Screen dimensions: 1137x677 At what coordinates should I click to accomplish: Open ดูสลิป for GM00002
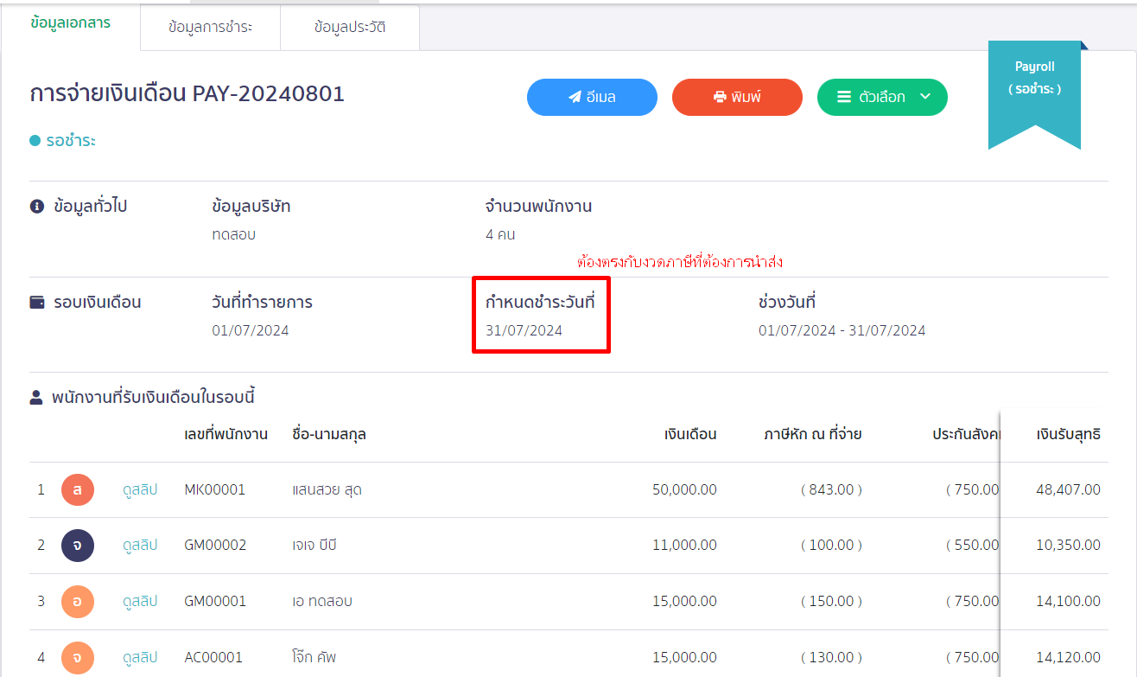coord(140,545)
